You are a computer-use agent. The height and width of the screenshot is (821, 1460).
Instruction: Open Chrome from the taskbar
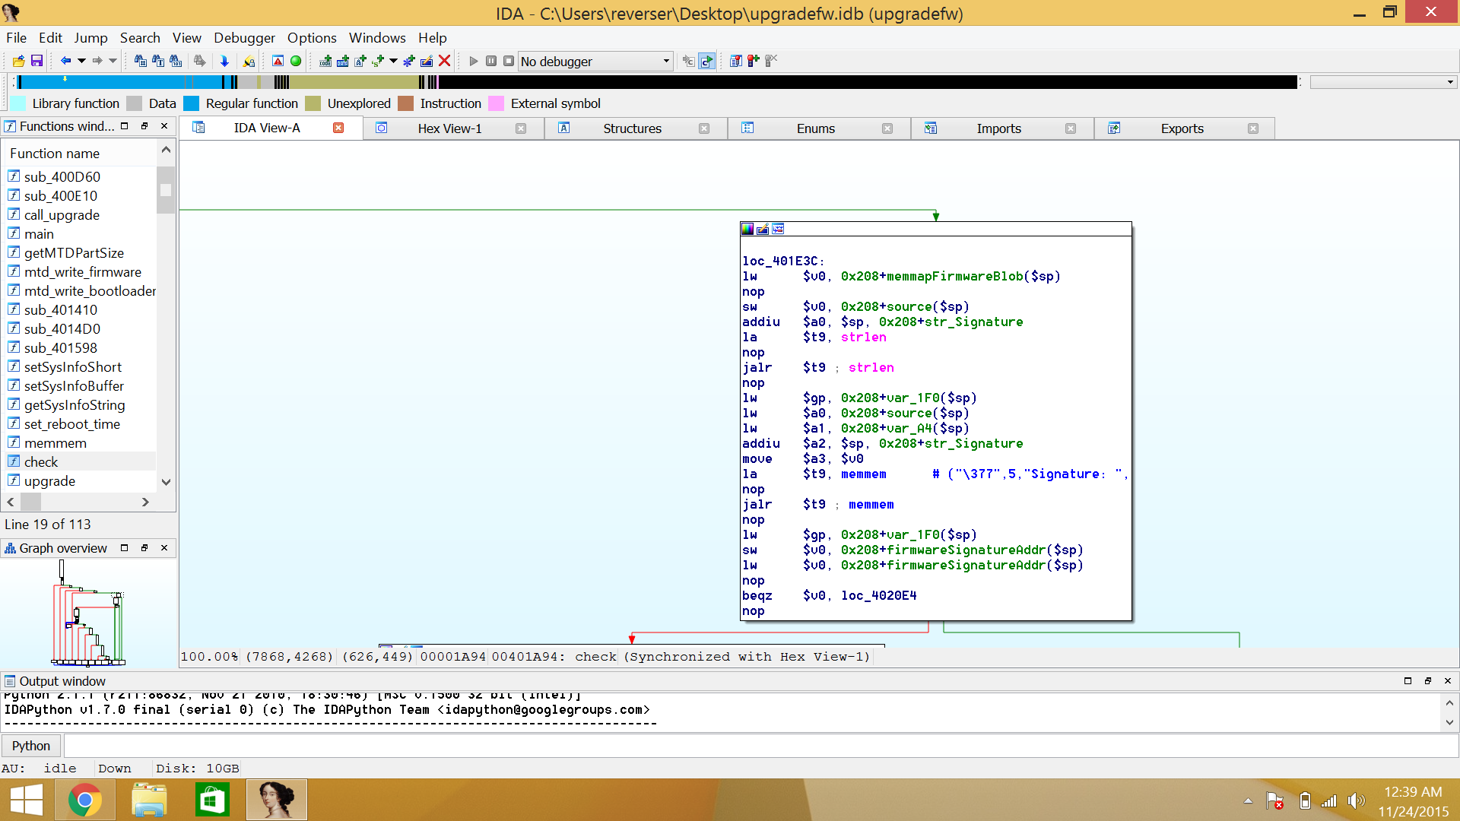(x=84, y=800)
